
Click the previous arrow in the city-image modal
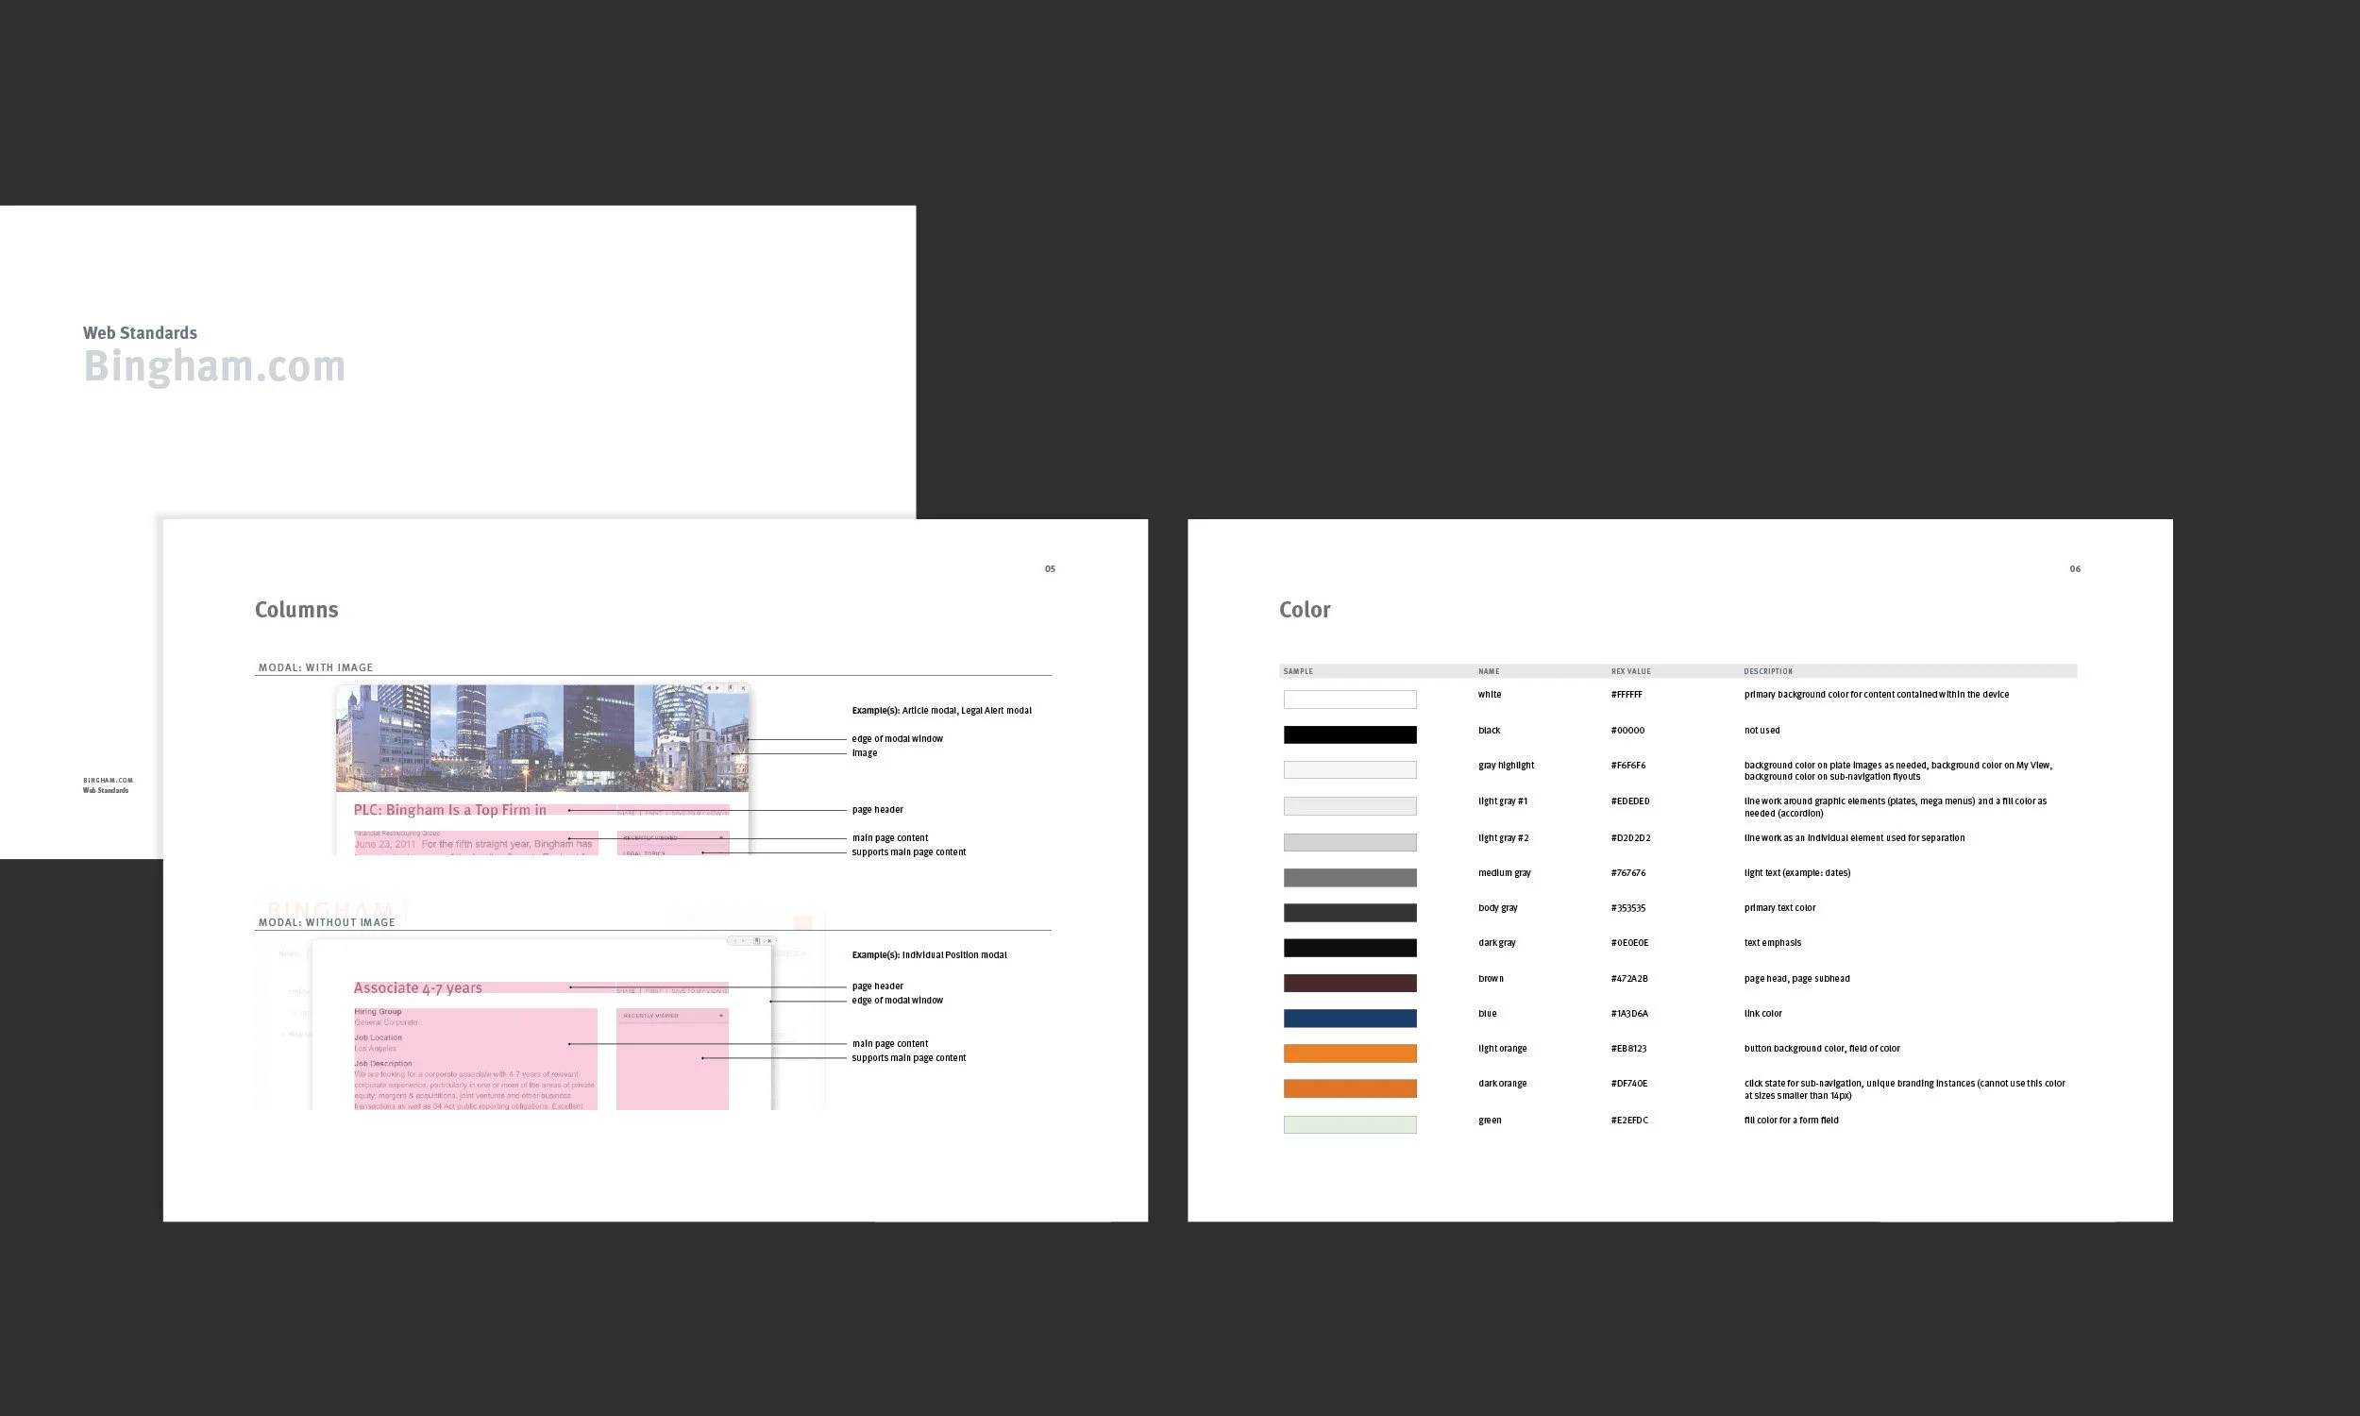point(710,688)
